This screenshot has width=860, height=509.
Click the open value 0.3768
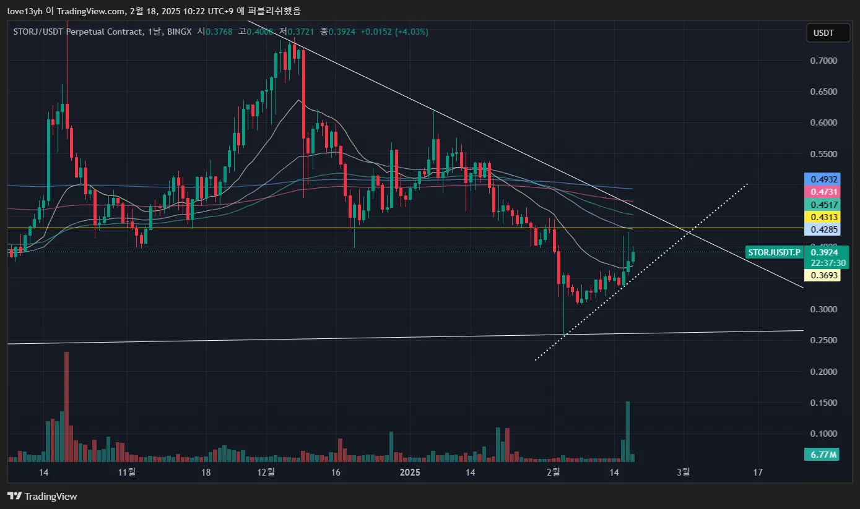click(219, 32)
